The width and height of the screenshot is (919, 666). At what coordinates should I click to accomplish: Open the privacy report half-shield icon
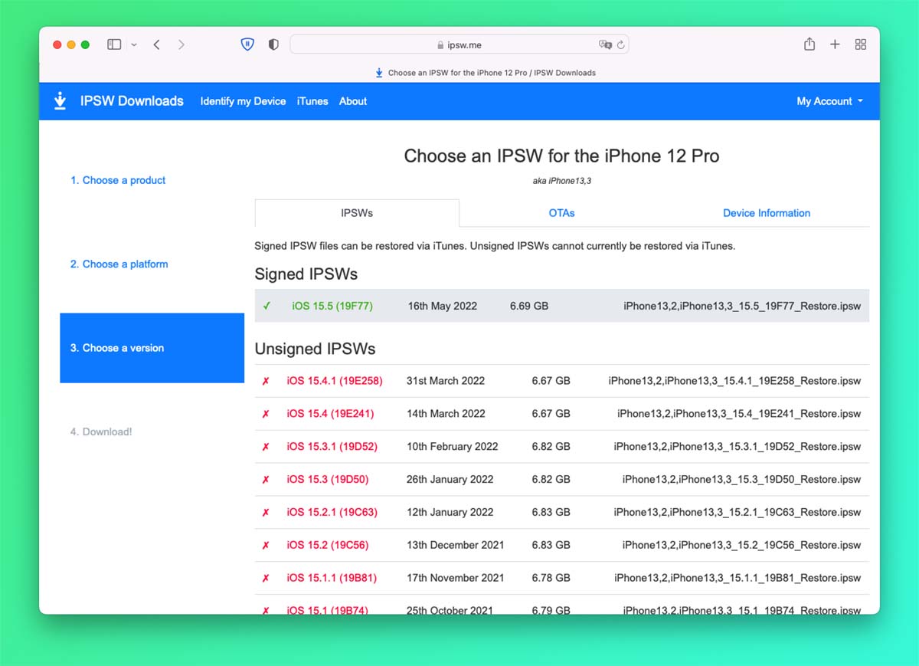click(x=273, y=44)
